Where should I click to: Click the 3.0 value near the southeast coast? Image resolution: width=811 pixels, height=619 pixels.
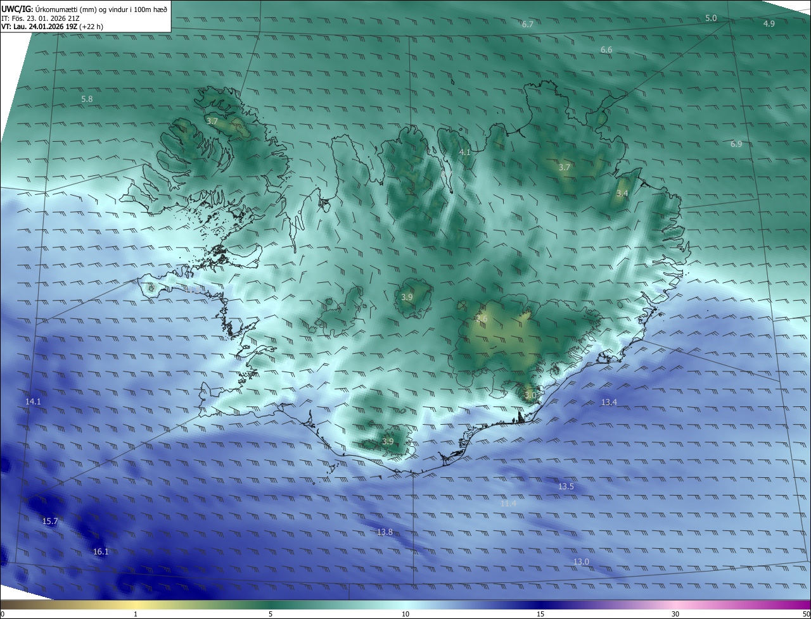[530, 395]
